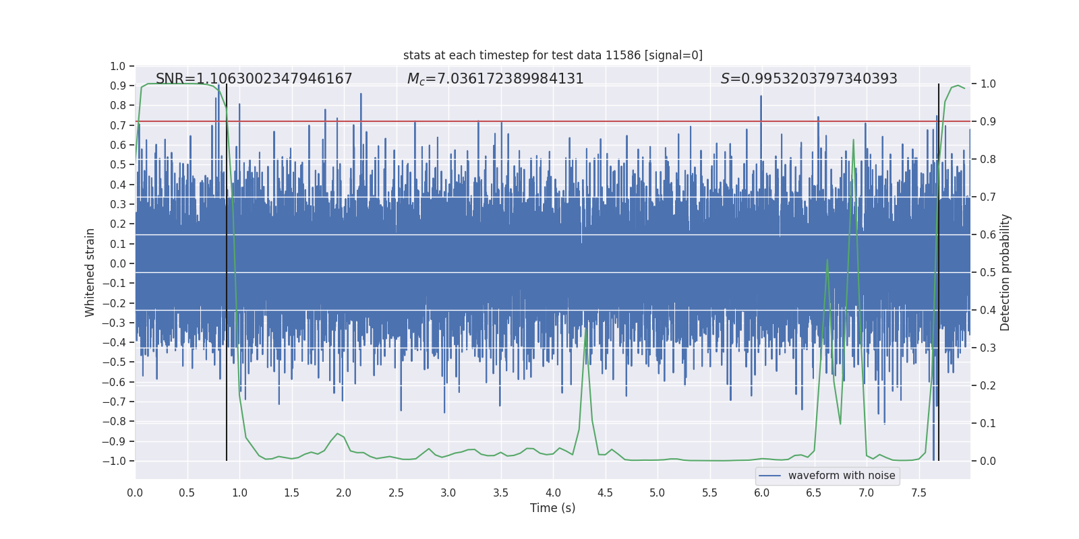Click the second black vertical marker near 7.7s
Viewport: 1079px width, 539px height.
pyautogui.click(x=939, y=272)
